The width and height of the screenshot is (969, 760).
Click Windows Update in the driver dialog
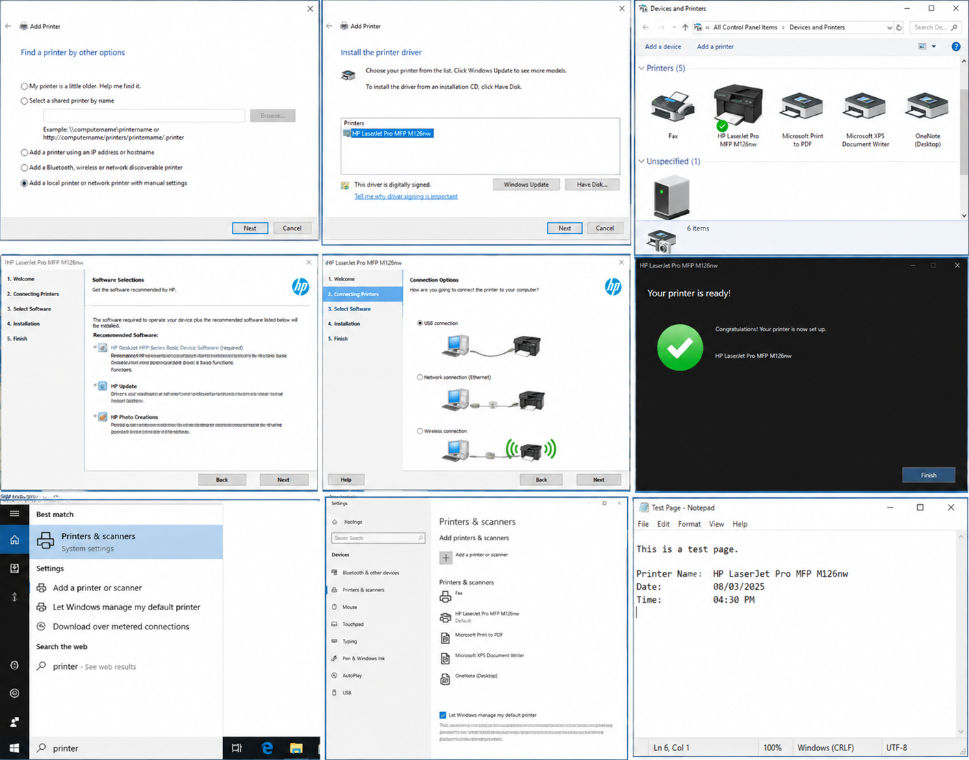(526, 185)
